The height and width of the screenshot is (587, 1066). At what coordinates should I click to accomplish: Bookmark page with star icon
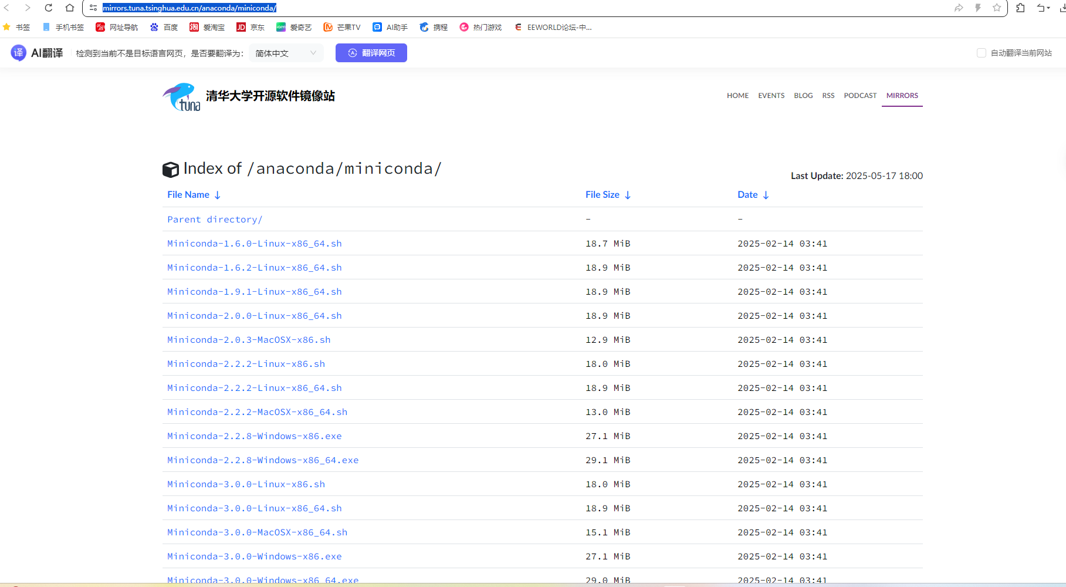coord(997,8)
